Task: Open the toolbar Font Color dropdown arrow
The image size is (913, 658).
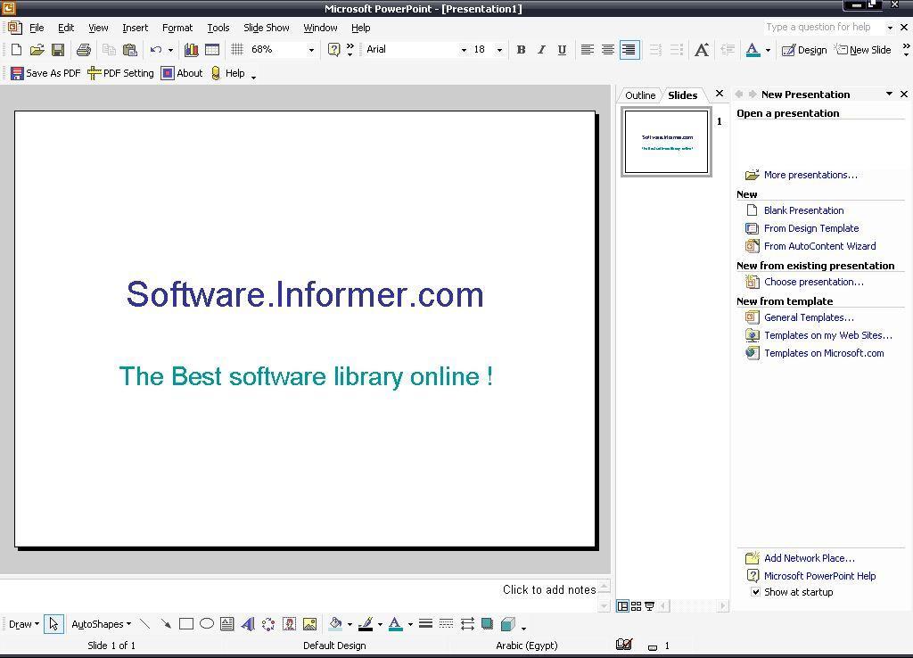Action: tap(768, 50)
